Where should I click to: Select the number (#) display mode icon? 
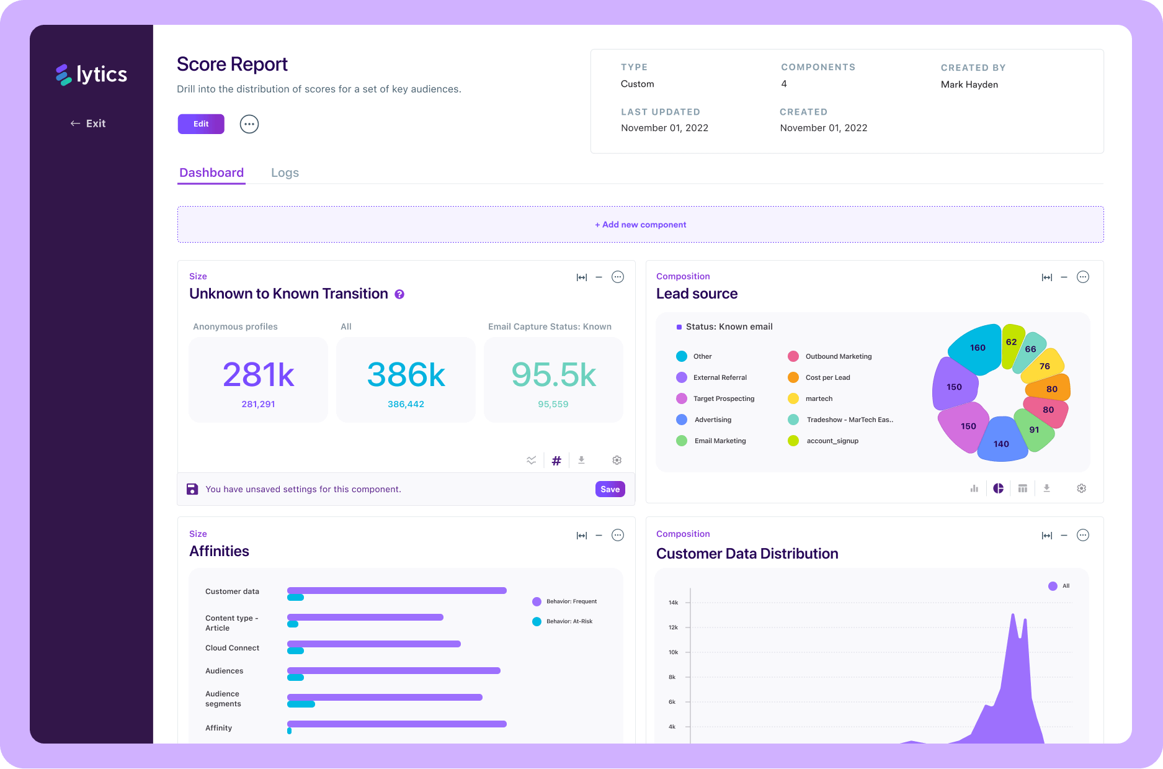tap(556, 461)
